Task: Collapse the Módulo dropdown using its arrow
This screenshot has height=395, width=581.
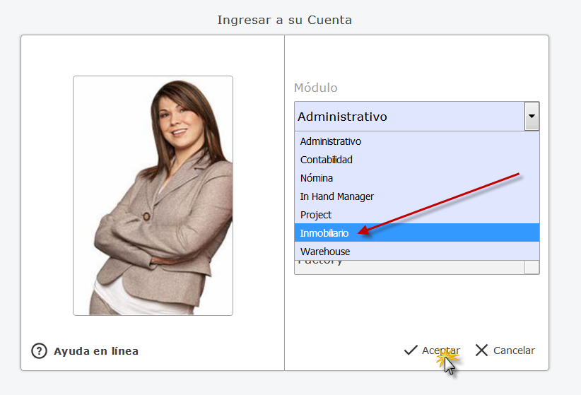Action: (x=532, y=117)
